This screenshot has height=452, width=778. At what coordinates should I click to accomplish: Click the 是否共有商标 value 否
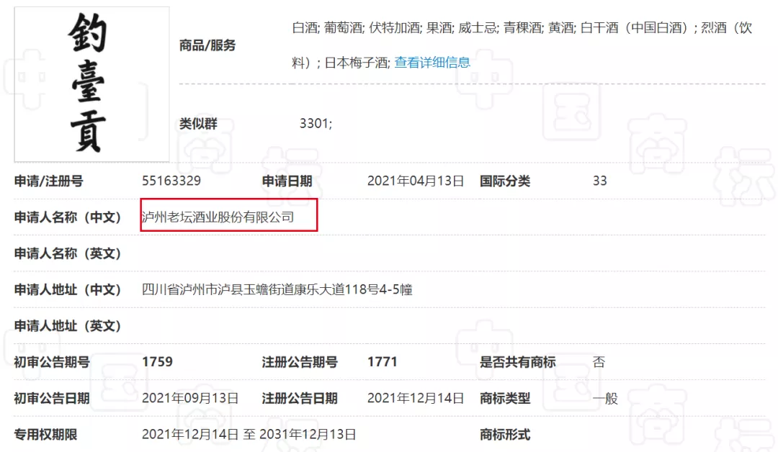click(599, 362)
